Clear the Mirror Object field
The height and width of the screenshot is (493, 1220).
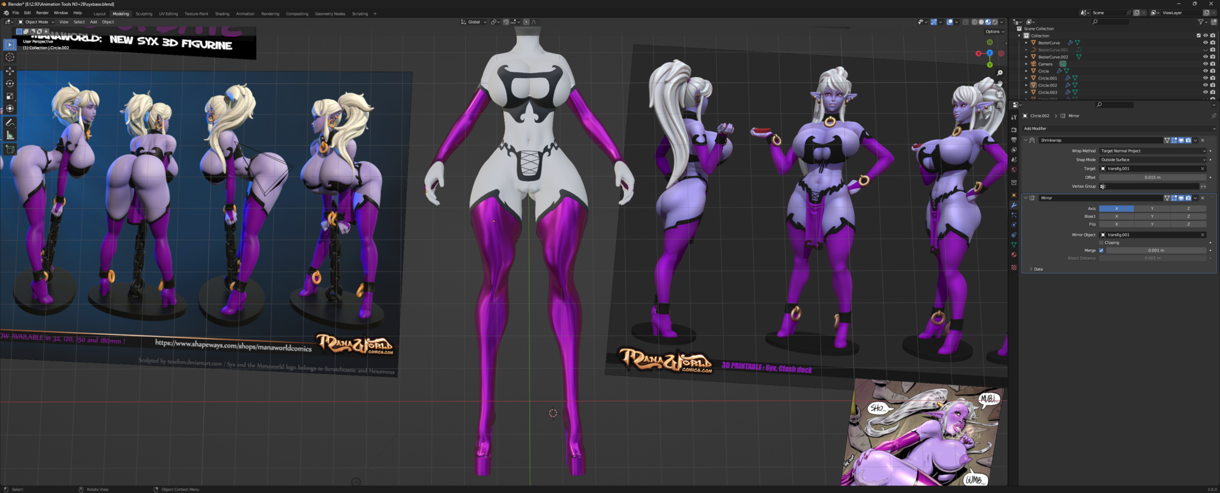coord(1202,235)
